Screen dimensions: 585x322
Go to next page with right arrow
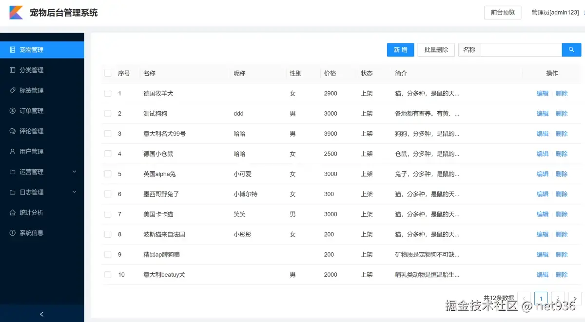point(575,298)
